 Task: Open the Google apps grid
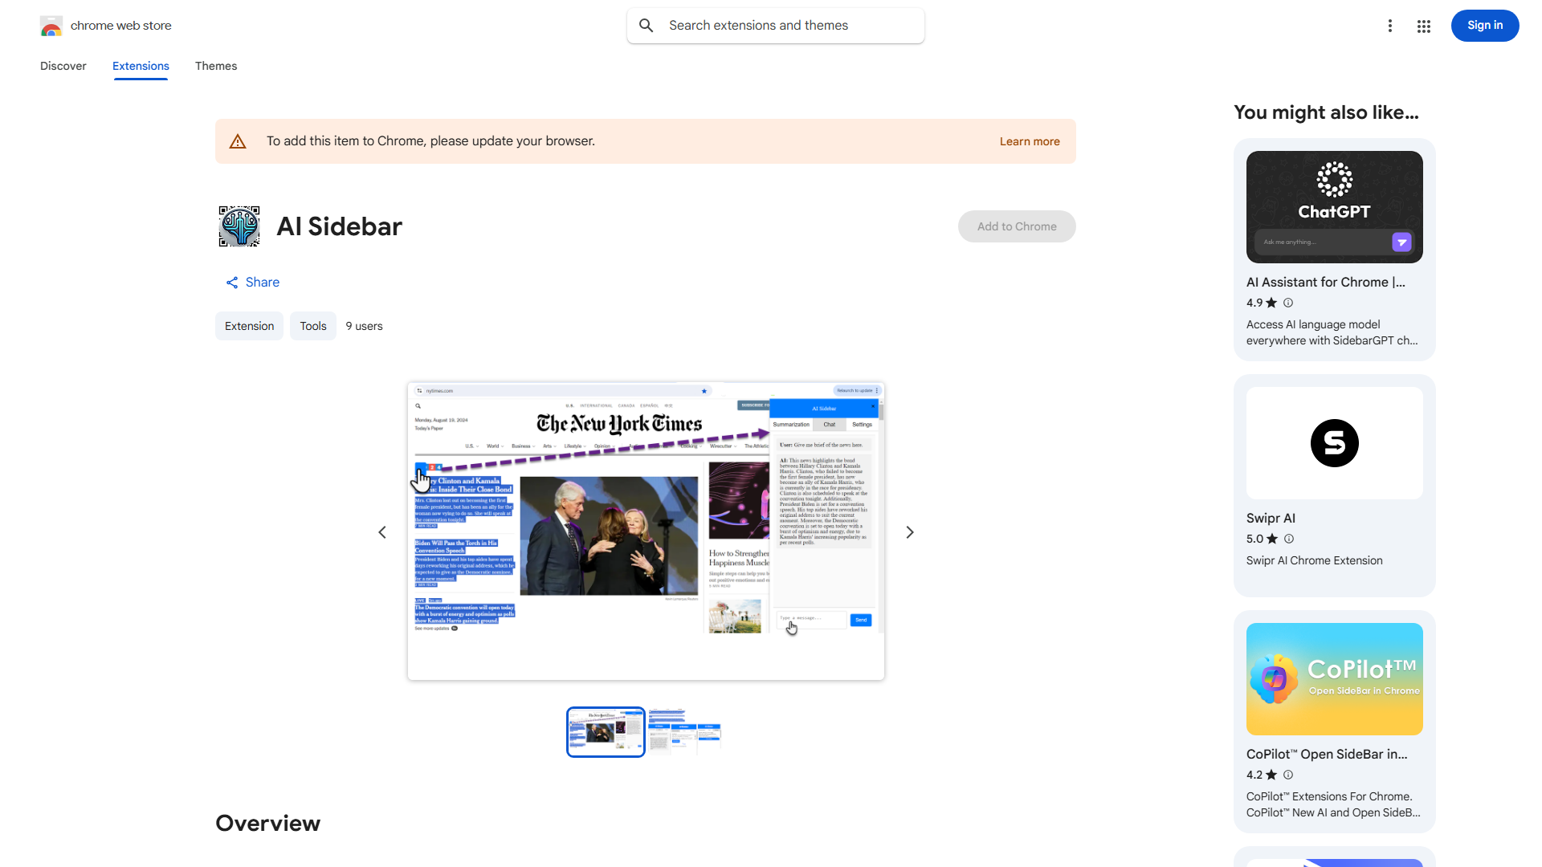1424,26
